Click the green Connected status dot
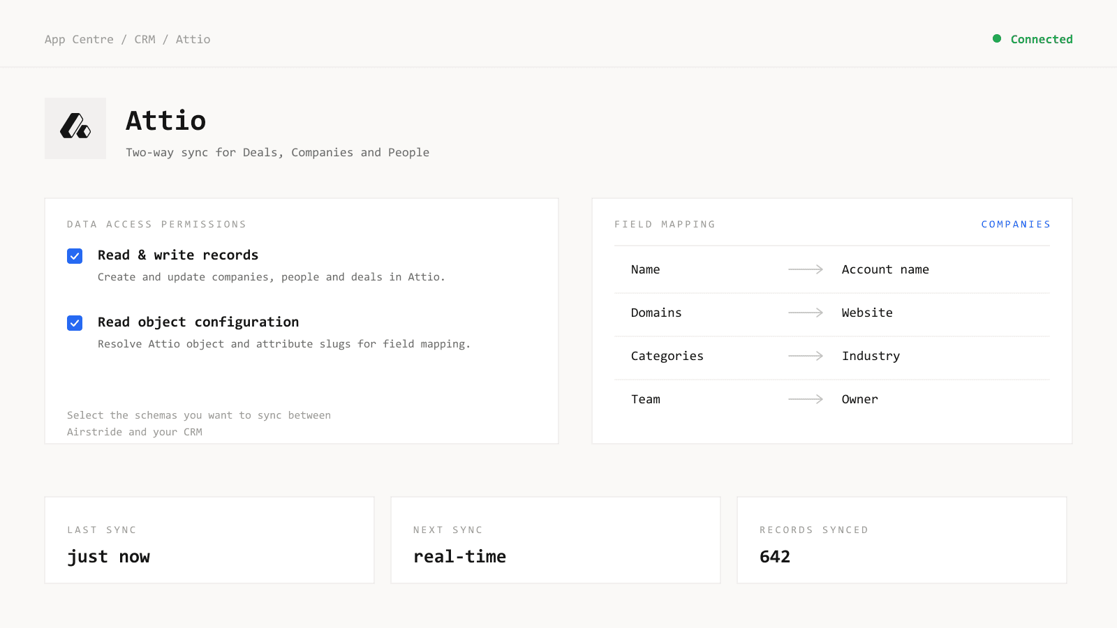Viewport: 1117px width, 628px height. [x=997, y=38]
